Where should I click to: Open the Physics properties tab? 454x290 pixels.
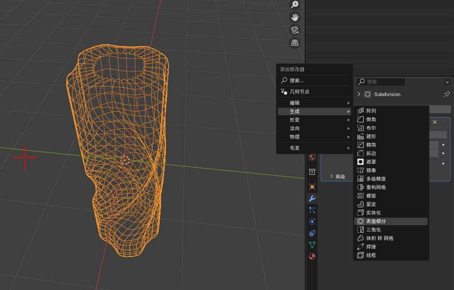312,222
